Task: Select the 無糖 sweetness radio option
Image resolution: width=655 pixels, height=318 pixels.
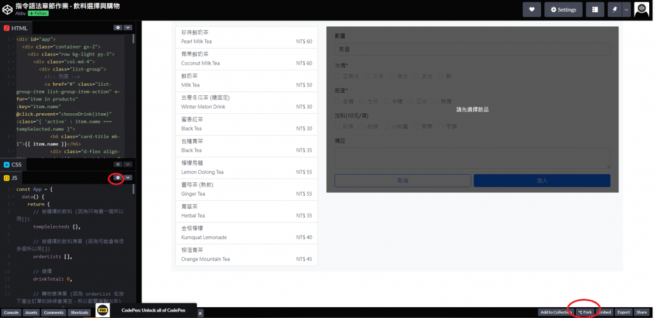Action: click(x=435, y=101)
